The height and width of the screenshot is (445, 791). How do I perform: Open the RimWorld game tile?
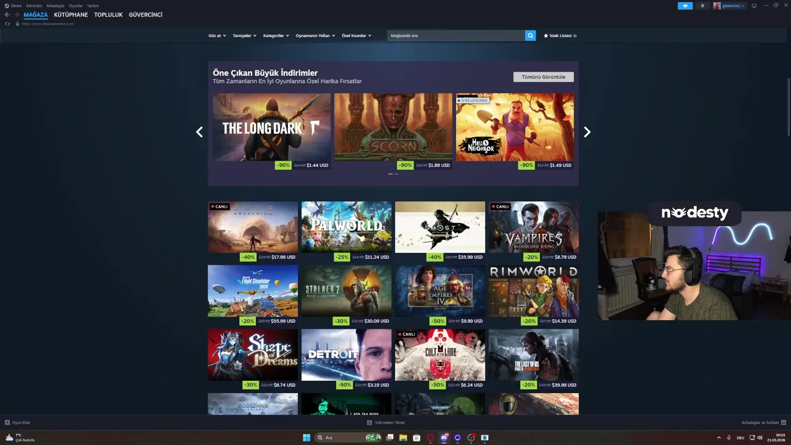pyautogui.click(x=533, y=295)
